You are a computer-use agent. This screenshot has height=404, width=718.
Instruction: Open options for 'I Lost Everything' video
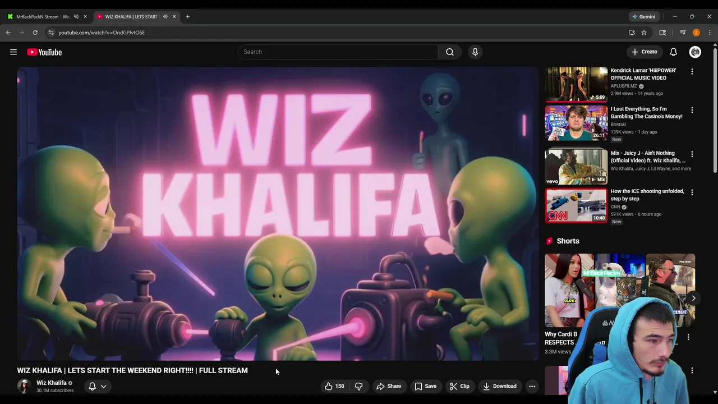[692, 110]
